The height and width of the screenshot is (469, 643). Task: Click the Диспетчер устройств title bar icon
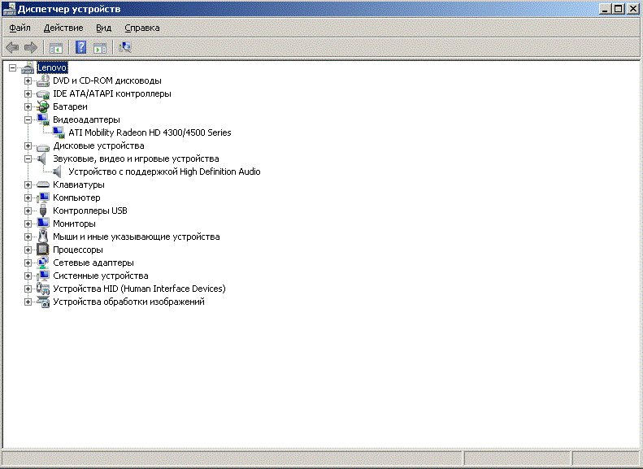9,9
